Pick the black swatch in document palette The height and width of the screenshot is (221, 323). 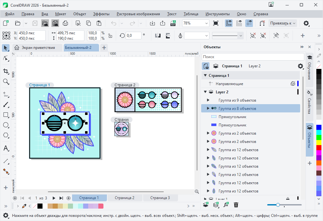coord(40,206)
